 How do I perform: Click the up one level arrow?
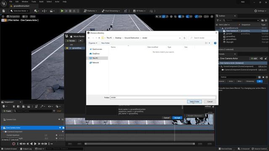tap(99, 38)
